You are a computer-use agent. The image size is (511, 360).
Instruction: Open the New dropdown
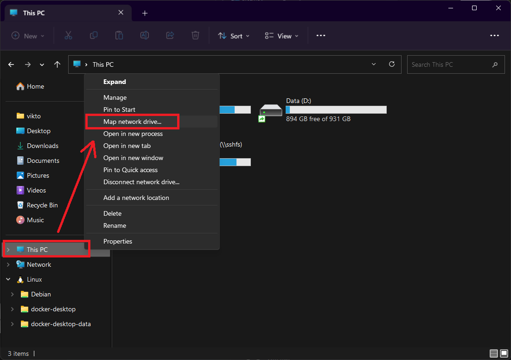(x=28, y=36)
